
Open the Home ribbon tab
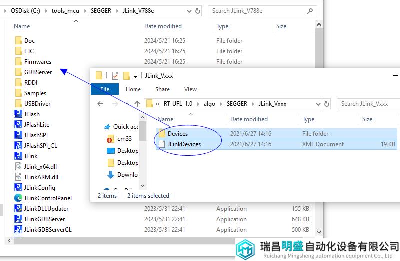[133, 89]
